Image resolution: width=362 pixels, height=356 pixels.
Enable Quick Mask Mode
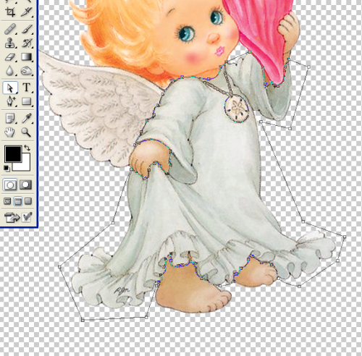pyautogui.click(x=25, y=185)
